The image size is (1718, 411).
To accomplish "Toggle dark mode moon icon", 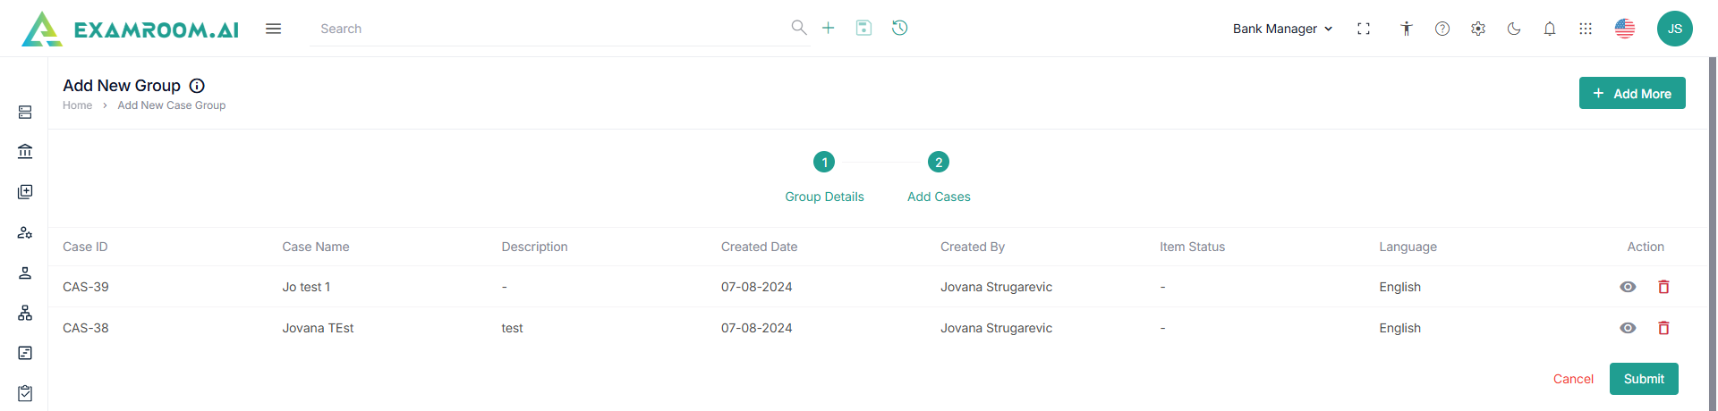I will 1514,29.
